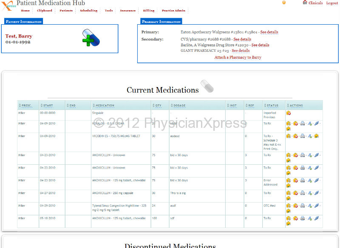Click Attach a Pharmacy to Barry link
The width and height of the screenshot is (340, 248).
[x=238, y=57]
